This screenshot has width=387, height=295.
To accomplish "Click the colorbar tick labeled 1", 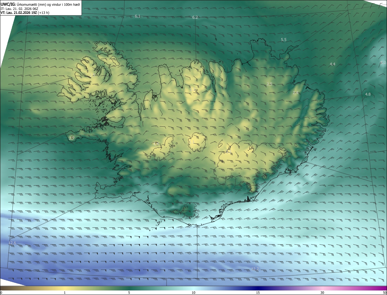I will tap(65, 293).
